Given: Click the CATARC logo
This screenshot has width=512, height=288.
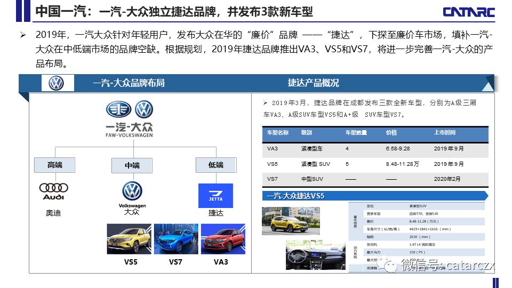Looking at the screenshot, I should 469,12.
